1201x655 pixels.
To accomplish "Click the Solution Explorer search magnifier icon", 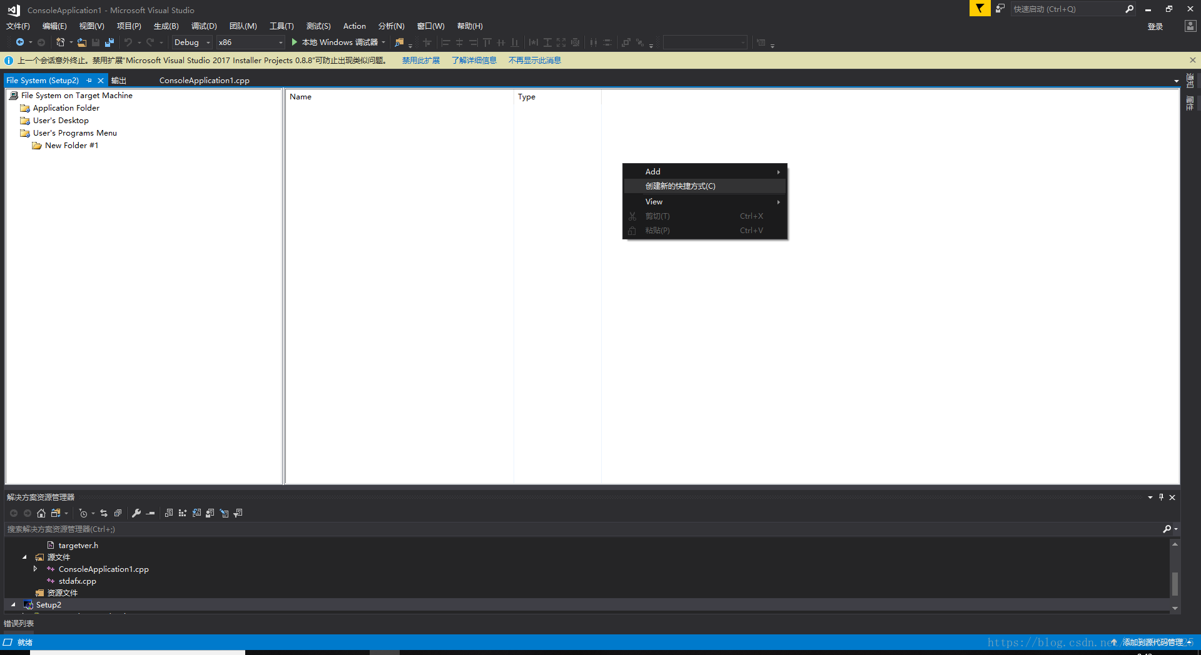I will click(x=1167, y=529).
